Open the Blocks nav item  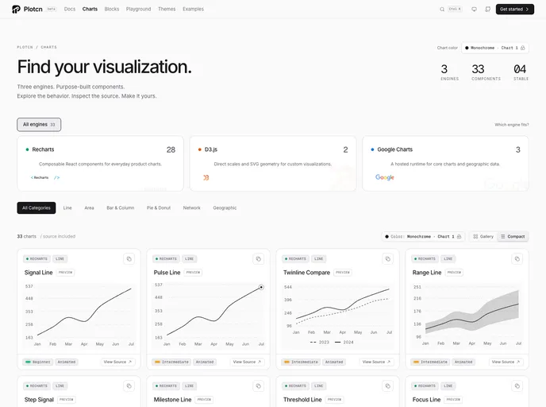point(112,9)
